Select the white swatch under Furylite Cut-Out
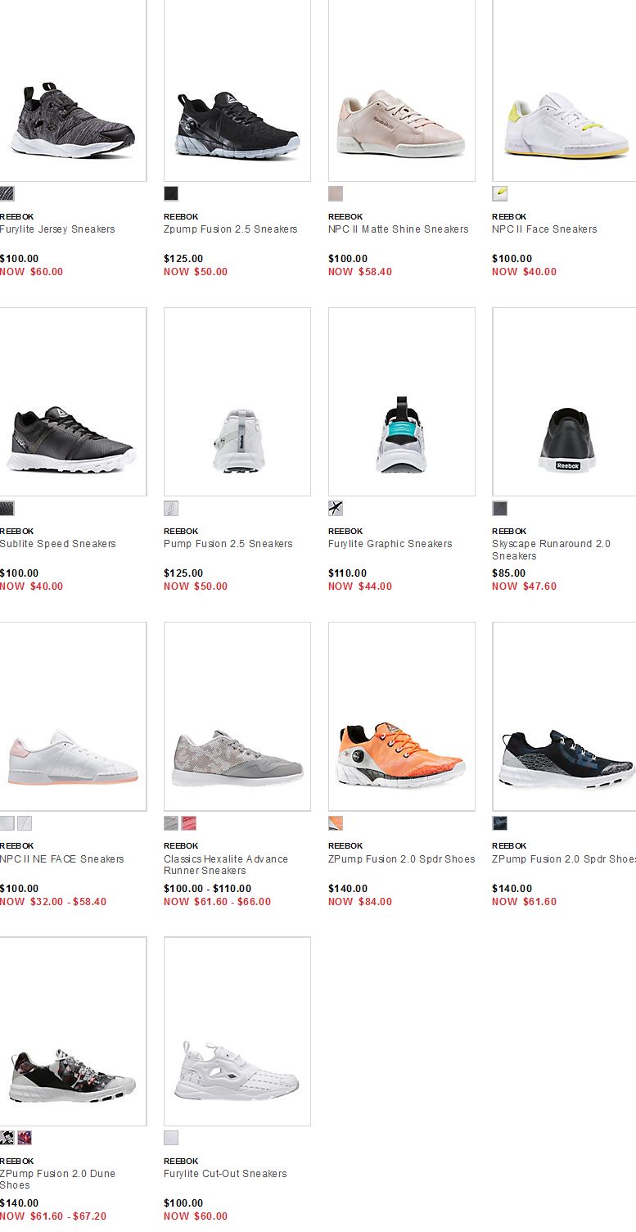 coord(171,1138)
